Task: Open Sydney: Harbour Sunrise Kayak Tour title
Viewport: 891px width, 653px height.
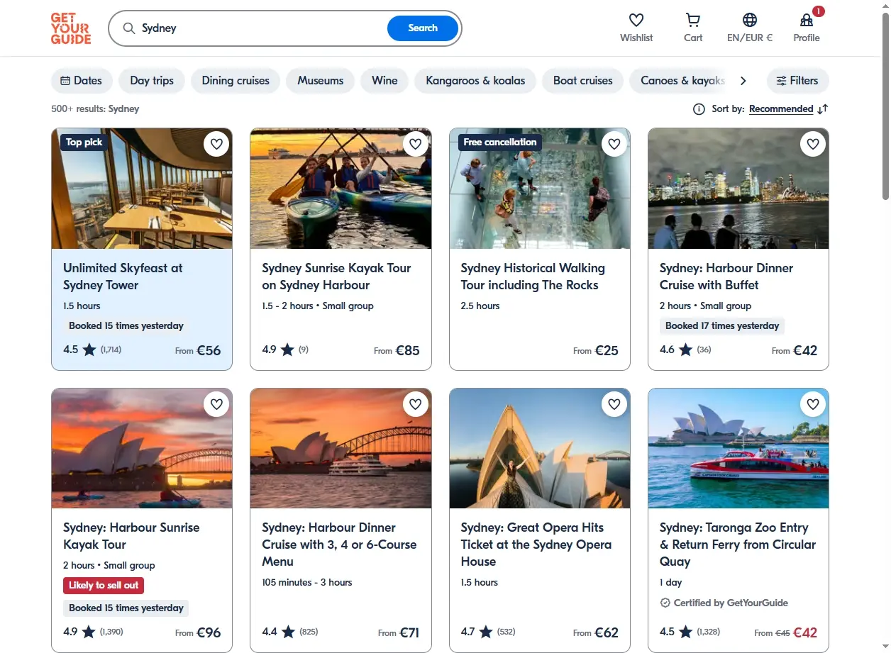Action: [x=131, y=536]
